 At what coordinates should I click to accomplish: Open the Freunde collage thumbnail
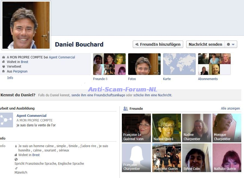pos(109,64)
